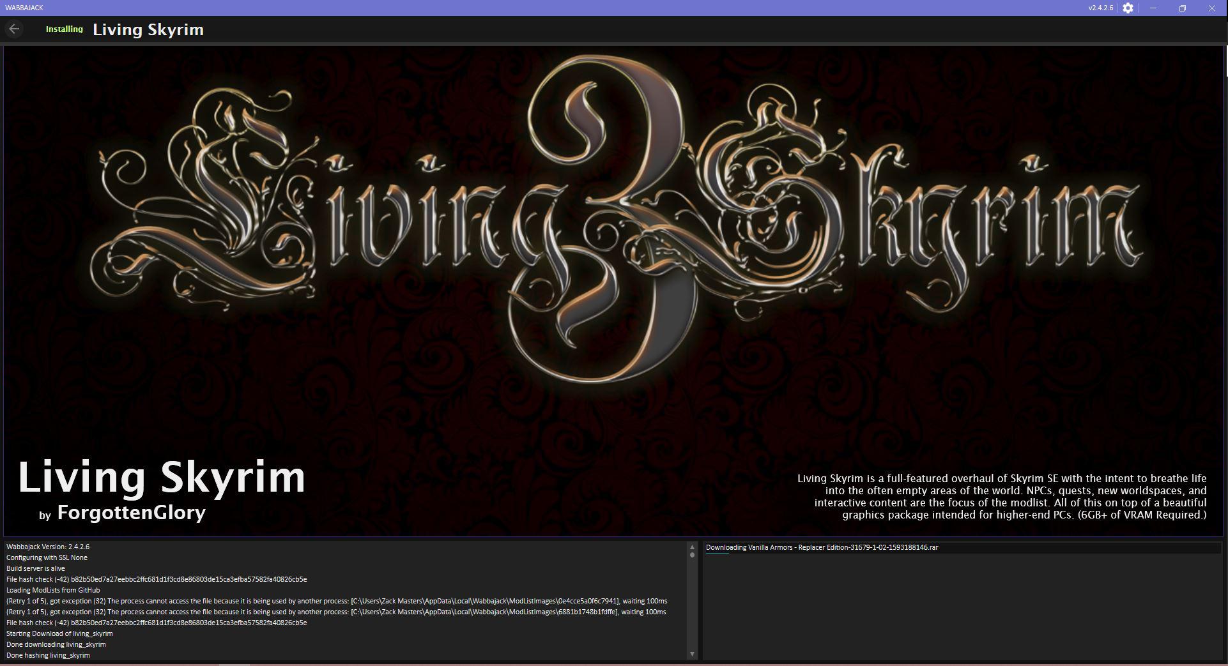Select 'Starting Download of living_skyrim' log line

tap(59, 633)
